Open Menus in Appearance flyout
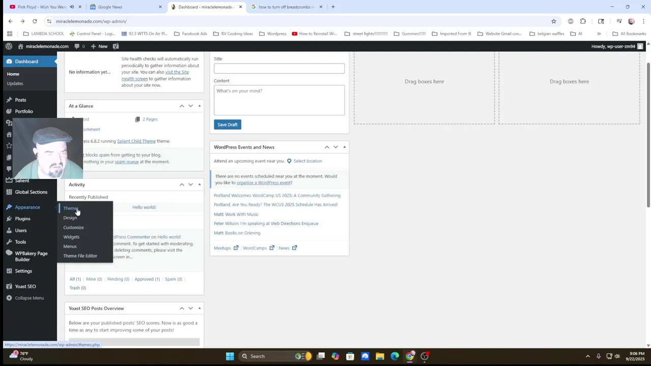Viewport: 651px width, 366px height. point(70,247)
